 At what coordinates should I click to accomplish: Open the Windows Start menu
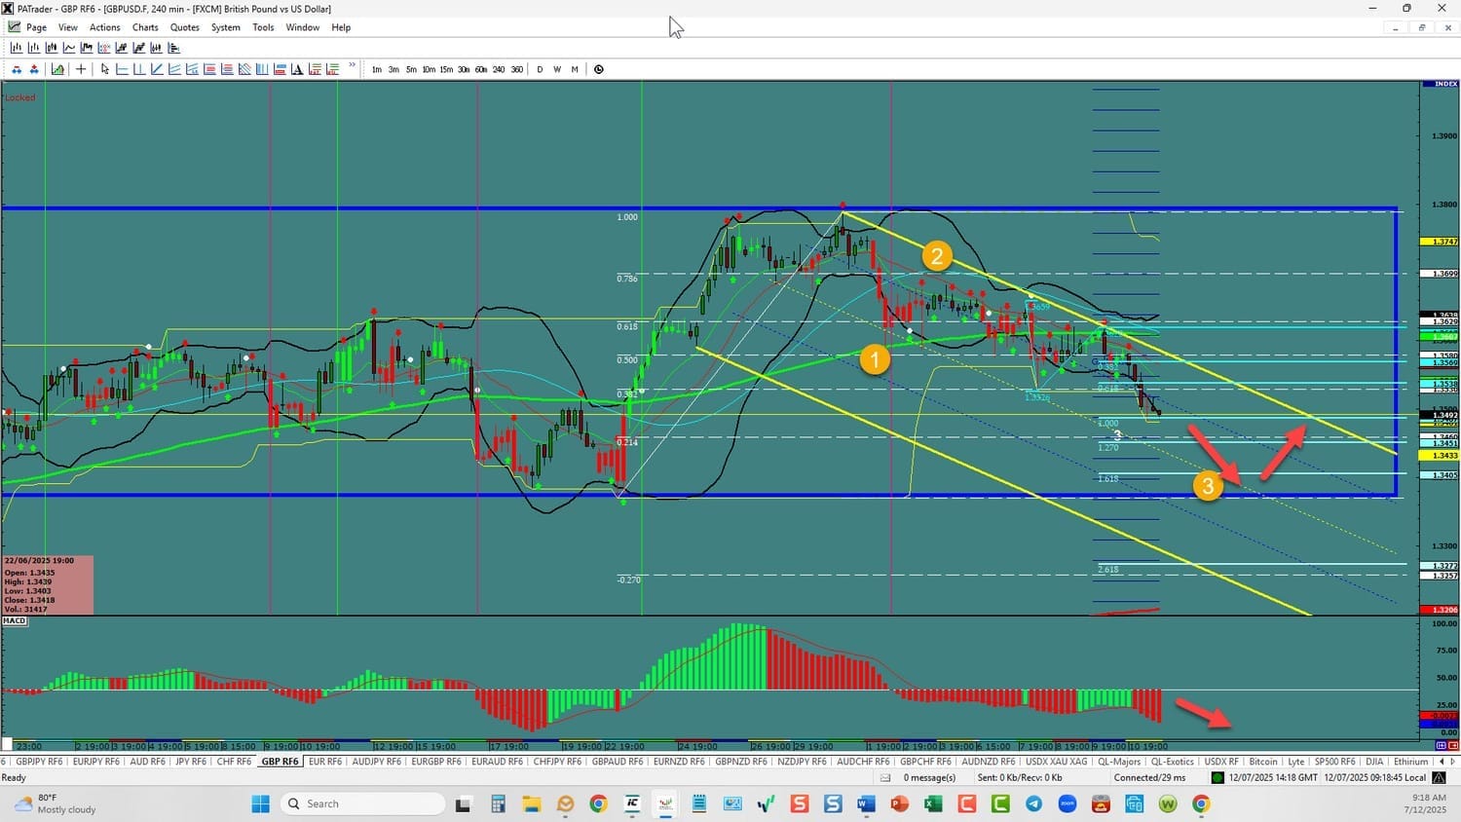pos(260,803)
